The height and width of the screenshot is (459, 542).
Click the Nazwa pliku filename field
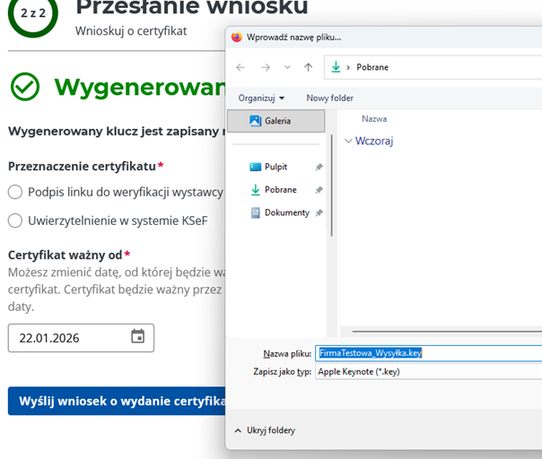[427, 352]
